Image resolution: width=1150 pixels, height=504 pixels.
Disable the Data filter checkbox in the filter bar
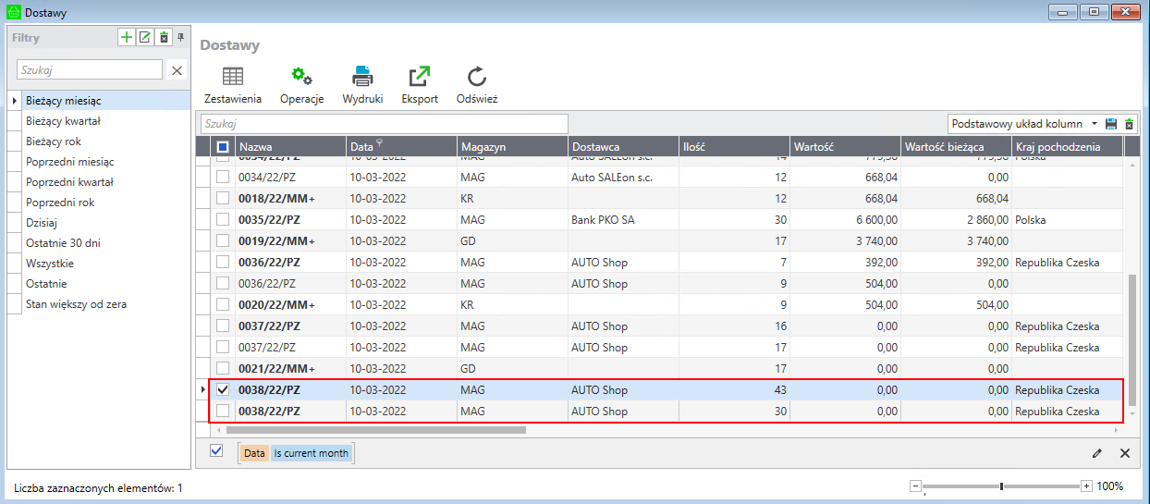point(216,451)
